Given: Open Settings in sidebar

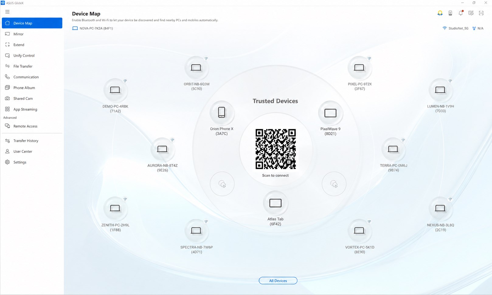Looking at the screenshot, I should pos(32,162).
